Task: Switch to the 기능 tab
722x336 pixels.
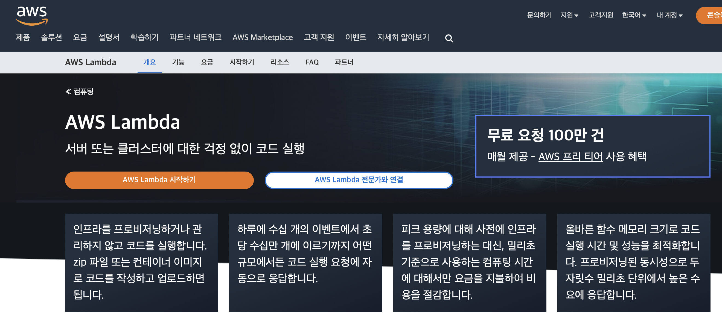Action: (178, 62)
